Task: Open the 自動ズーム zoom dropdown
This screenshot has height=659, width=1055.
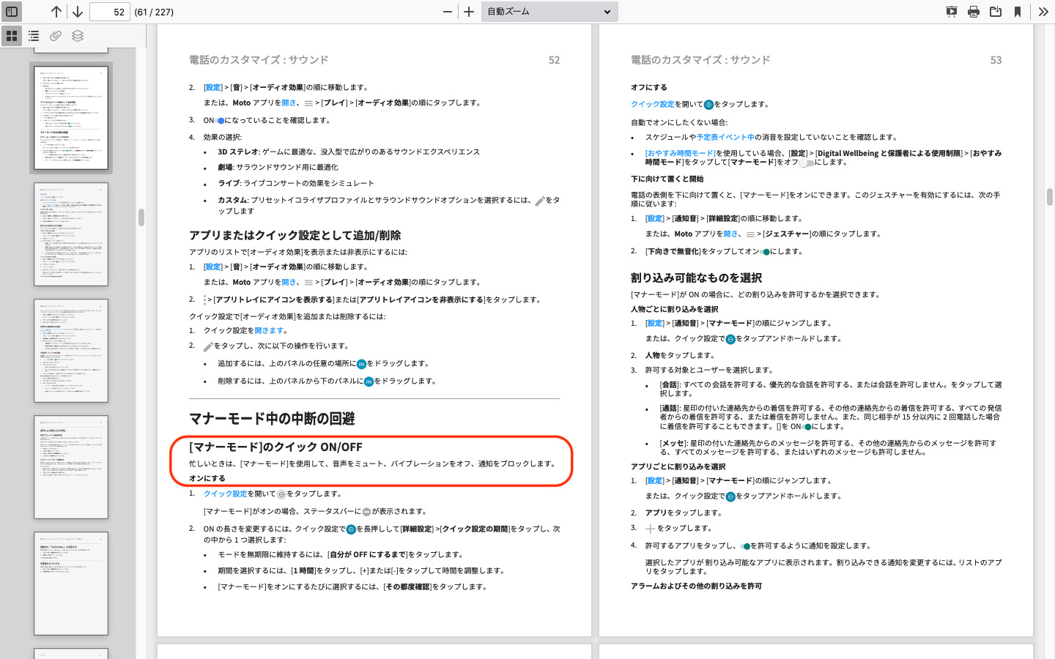Action: 549,12
